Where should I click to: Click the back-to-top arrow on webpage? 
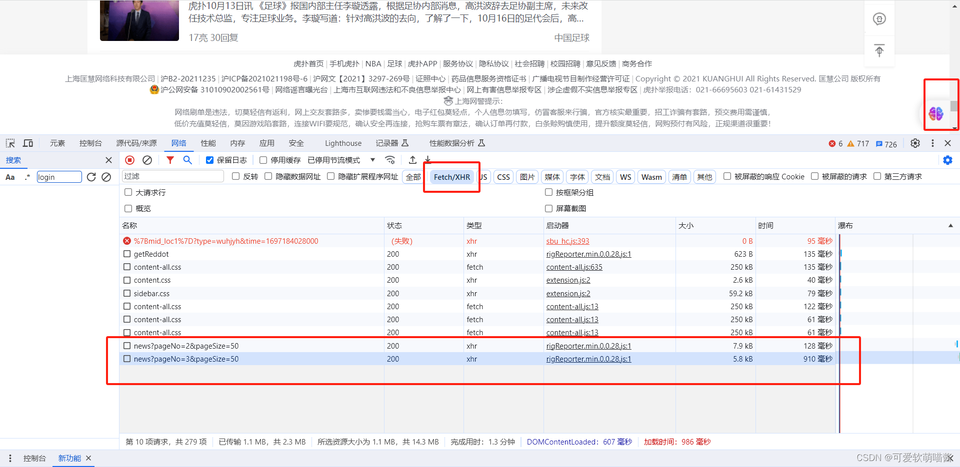(879, 50)
